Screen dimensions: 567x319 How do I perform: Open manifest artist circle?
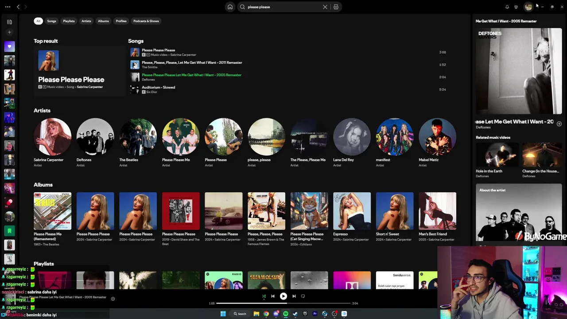395,136
